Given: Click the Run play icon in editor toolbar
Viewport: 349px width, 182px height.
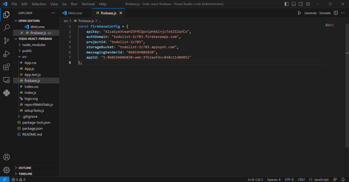Looking at the screenshot, I should click(299, 13).
